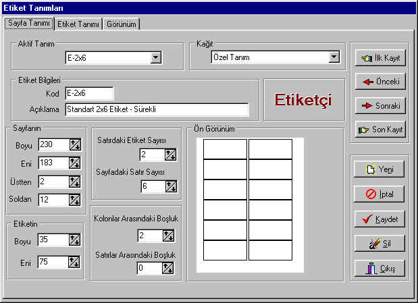
Task: Expand the Kağıt paper type dropdown
Action: click(334, 58)
